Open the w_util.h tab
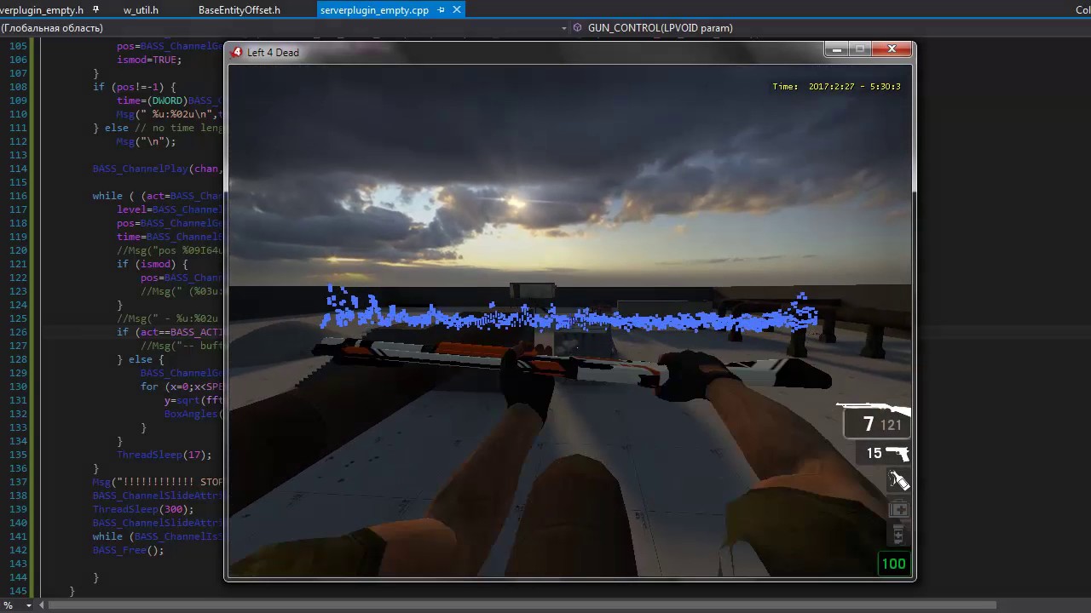The height and width of the screenshot is (613, 1091). pyautogui.click(x=141, y=10)
